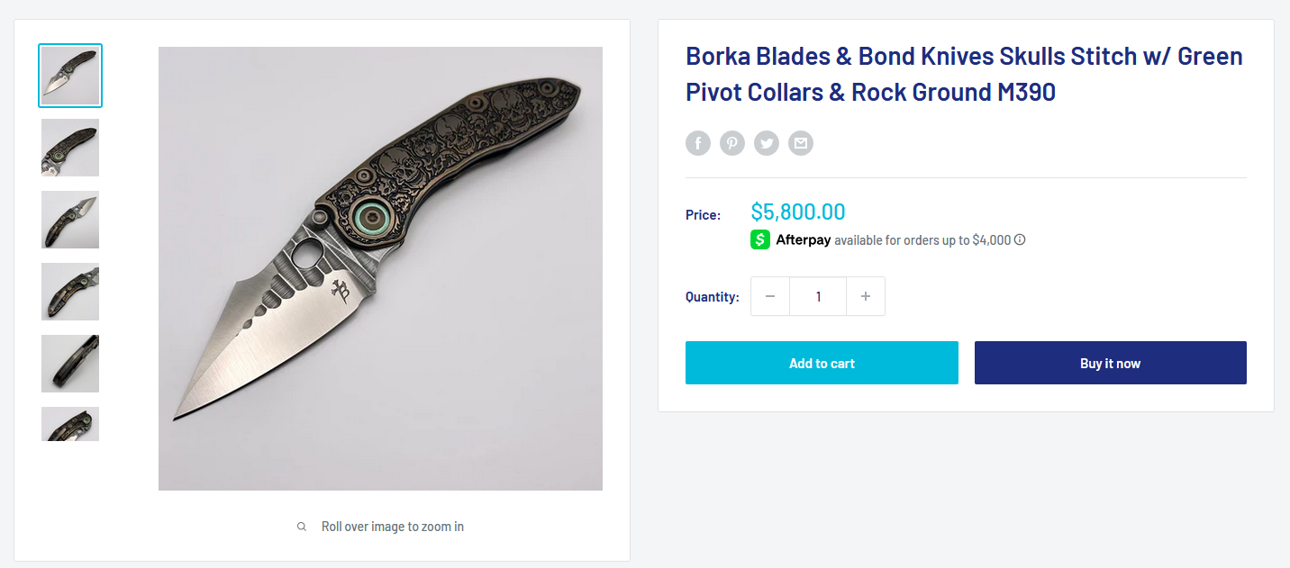The image size is (1290, 568).
Task: Select the fifth product thumbnail
Action: click(x=70, y=364)
